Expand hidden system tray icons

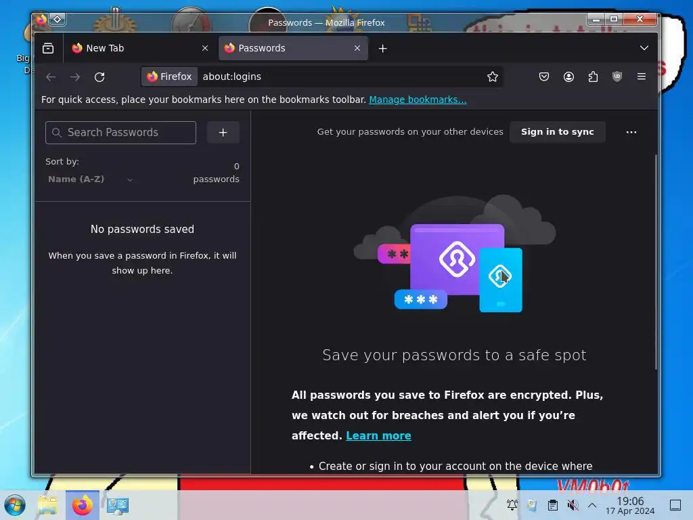(x=592, y=505)
